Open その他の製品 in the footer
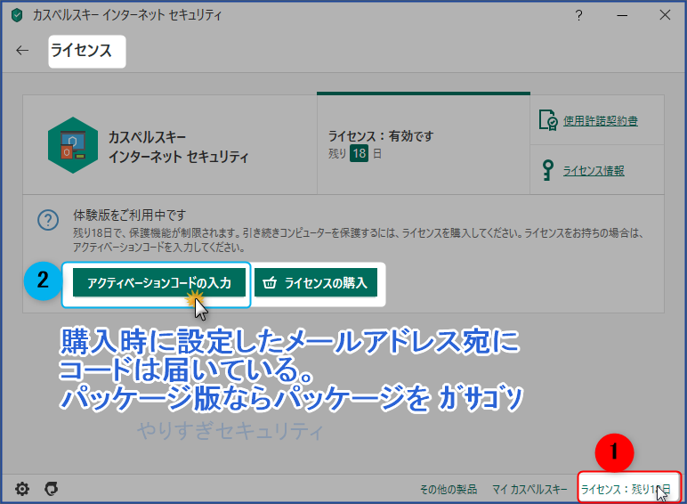Viewport: 687px width, 504px height. [x=449, y=489]
